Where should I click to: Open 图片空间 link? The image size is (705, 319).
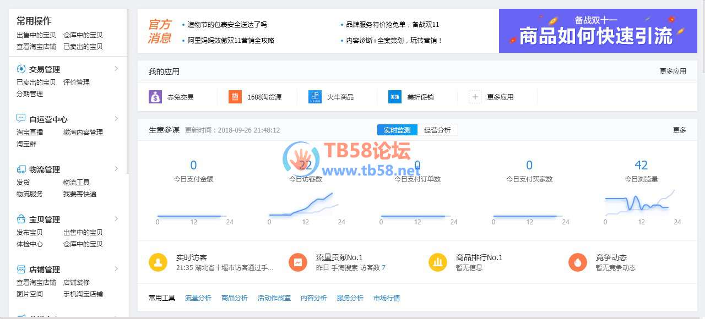point(30,294)
